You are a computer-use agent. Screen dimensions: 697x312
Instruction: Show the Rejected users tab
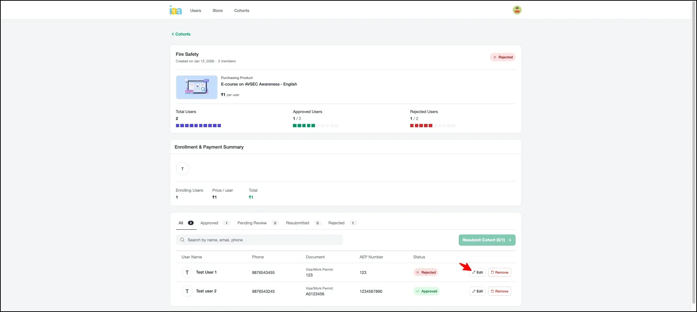336,223
